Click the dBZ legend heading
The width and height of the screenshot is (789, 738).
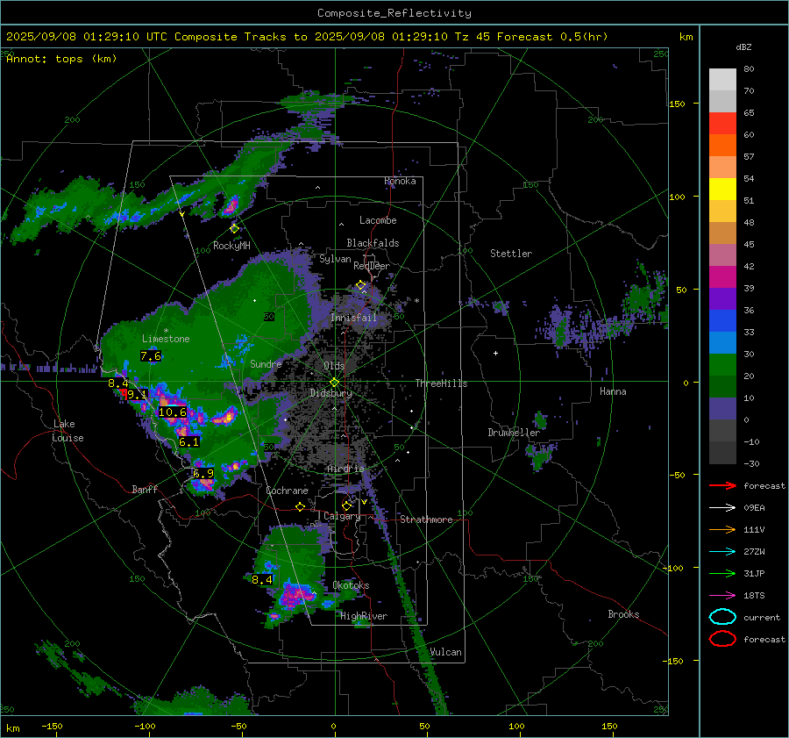click(743, 47)
